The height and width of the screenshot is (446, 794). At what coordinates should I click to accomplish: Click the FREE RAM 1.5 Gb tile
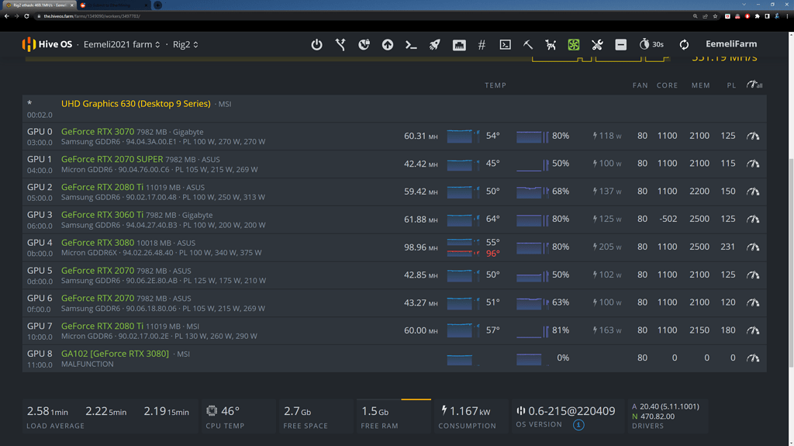pos(393,417)
